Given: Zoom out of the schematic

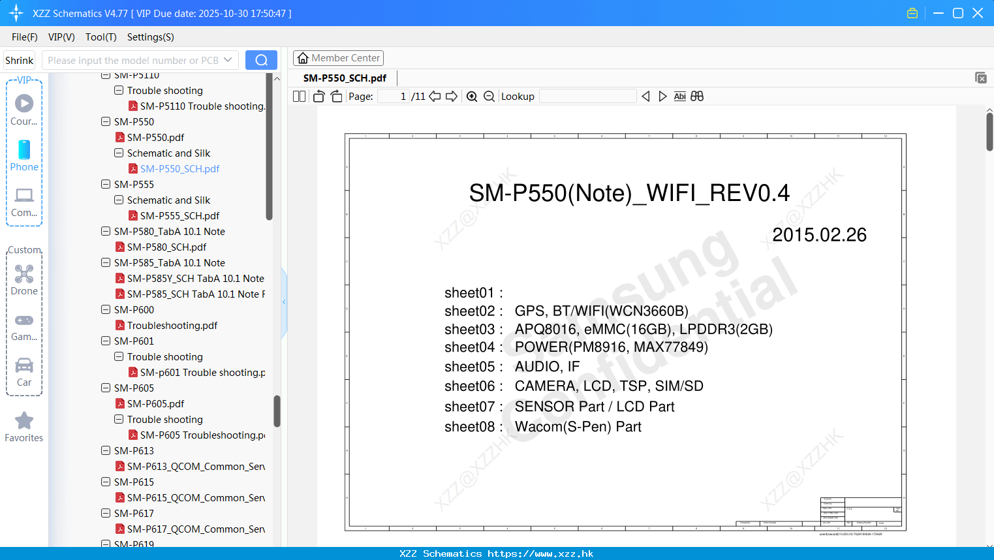Looking at the screenshot, I should [x=489, y=96].
